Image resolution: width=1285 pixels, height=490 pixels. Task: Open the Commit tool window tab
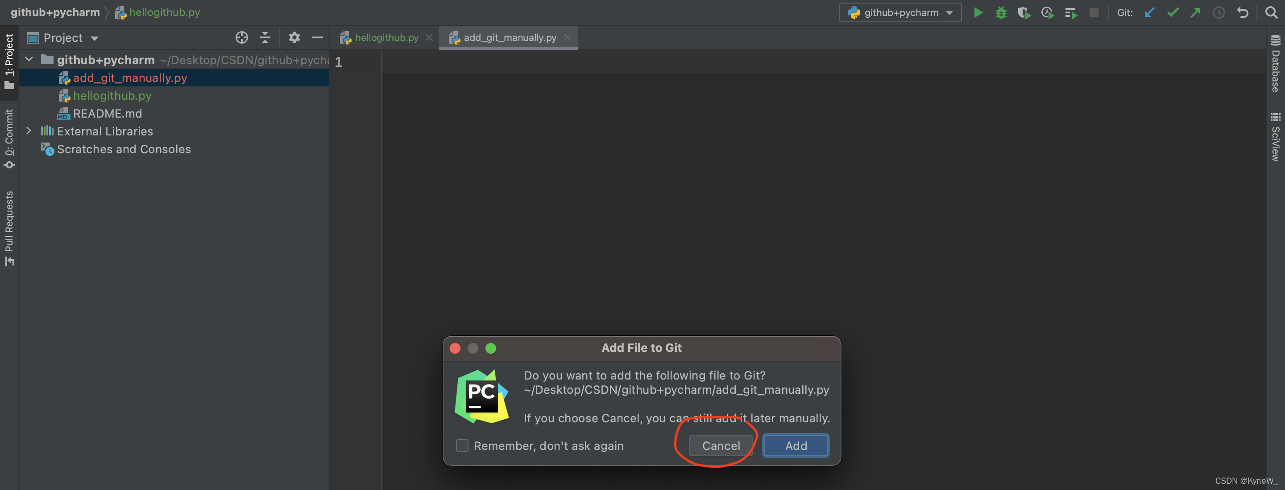click(9, 138)
